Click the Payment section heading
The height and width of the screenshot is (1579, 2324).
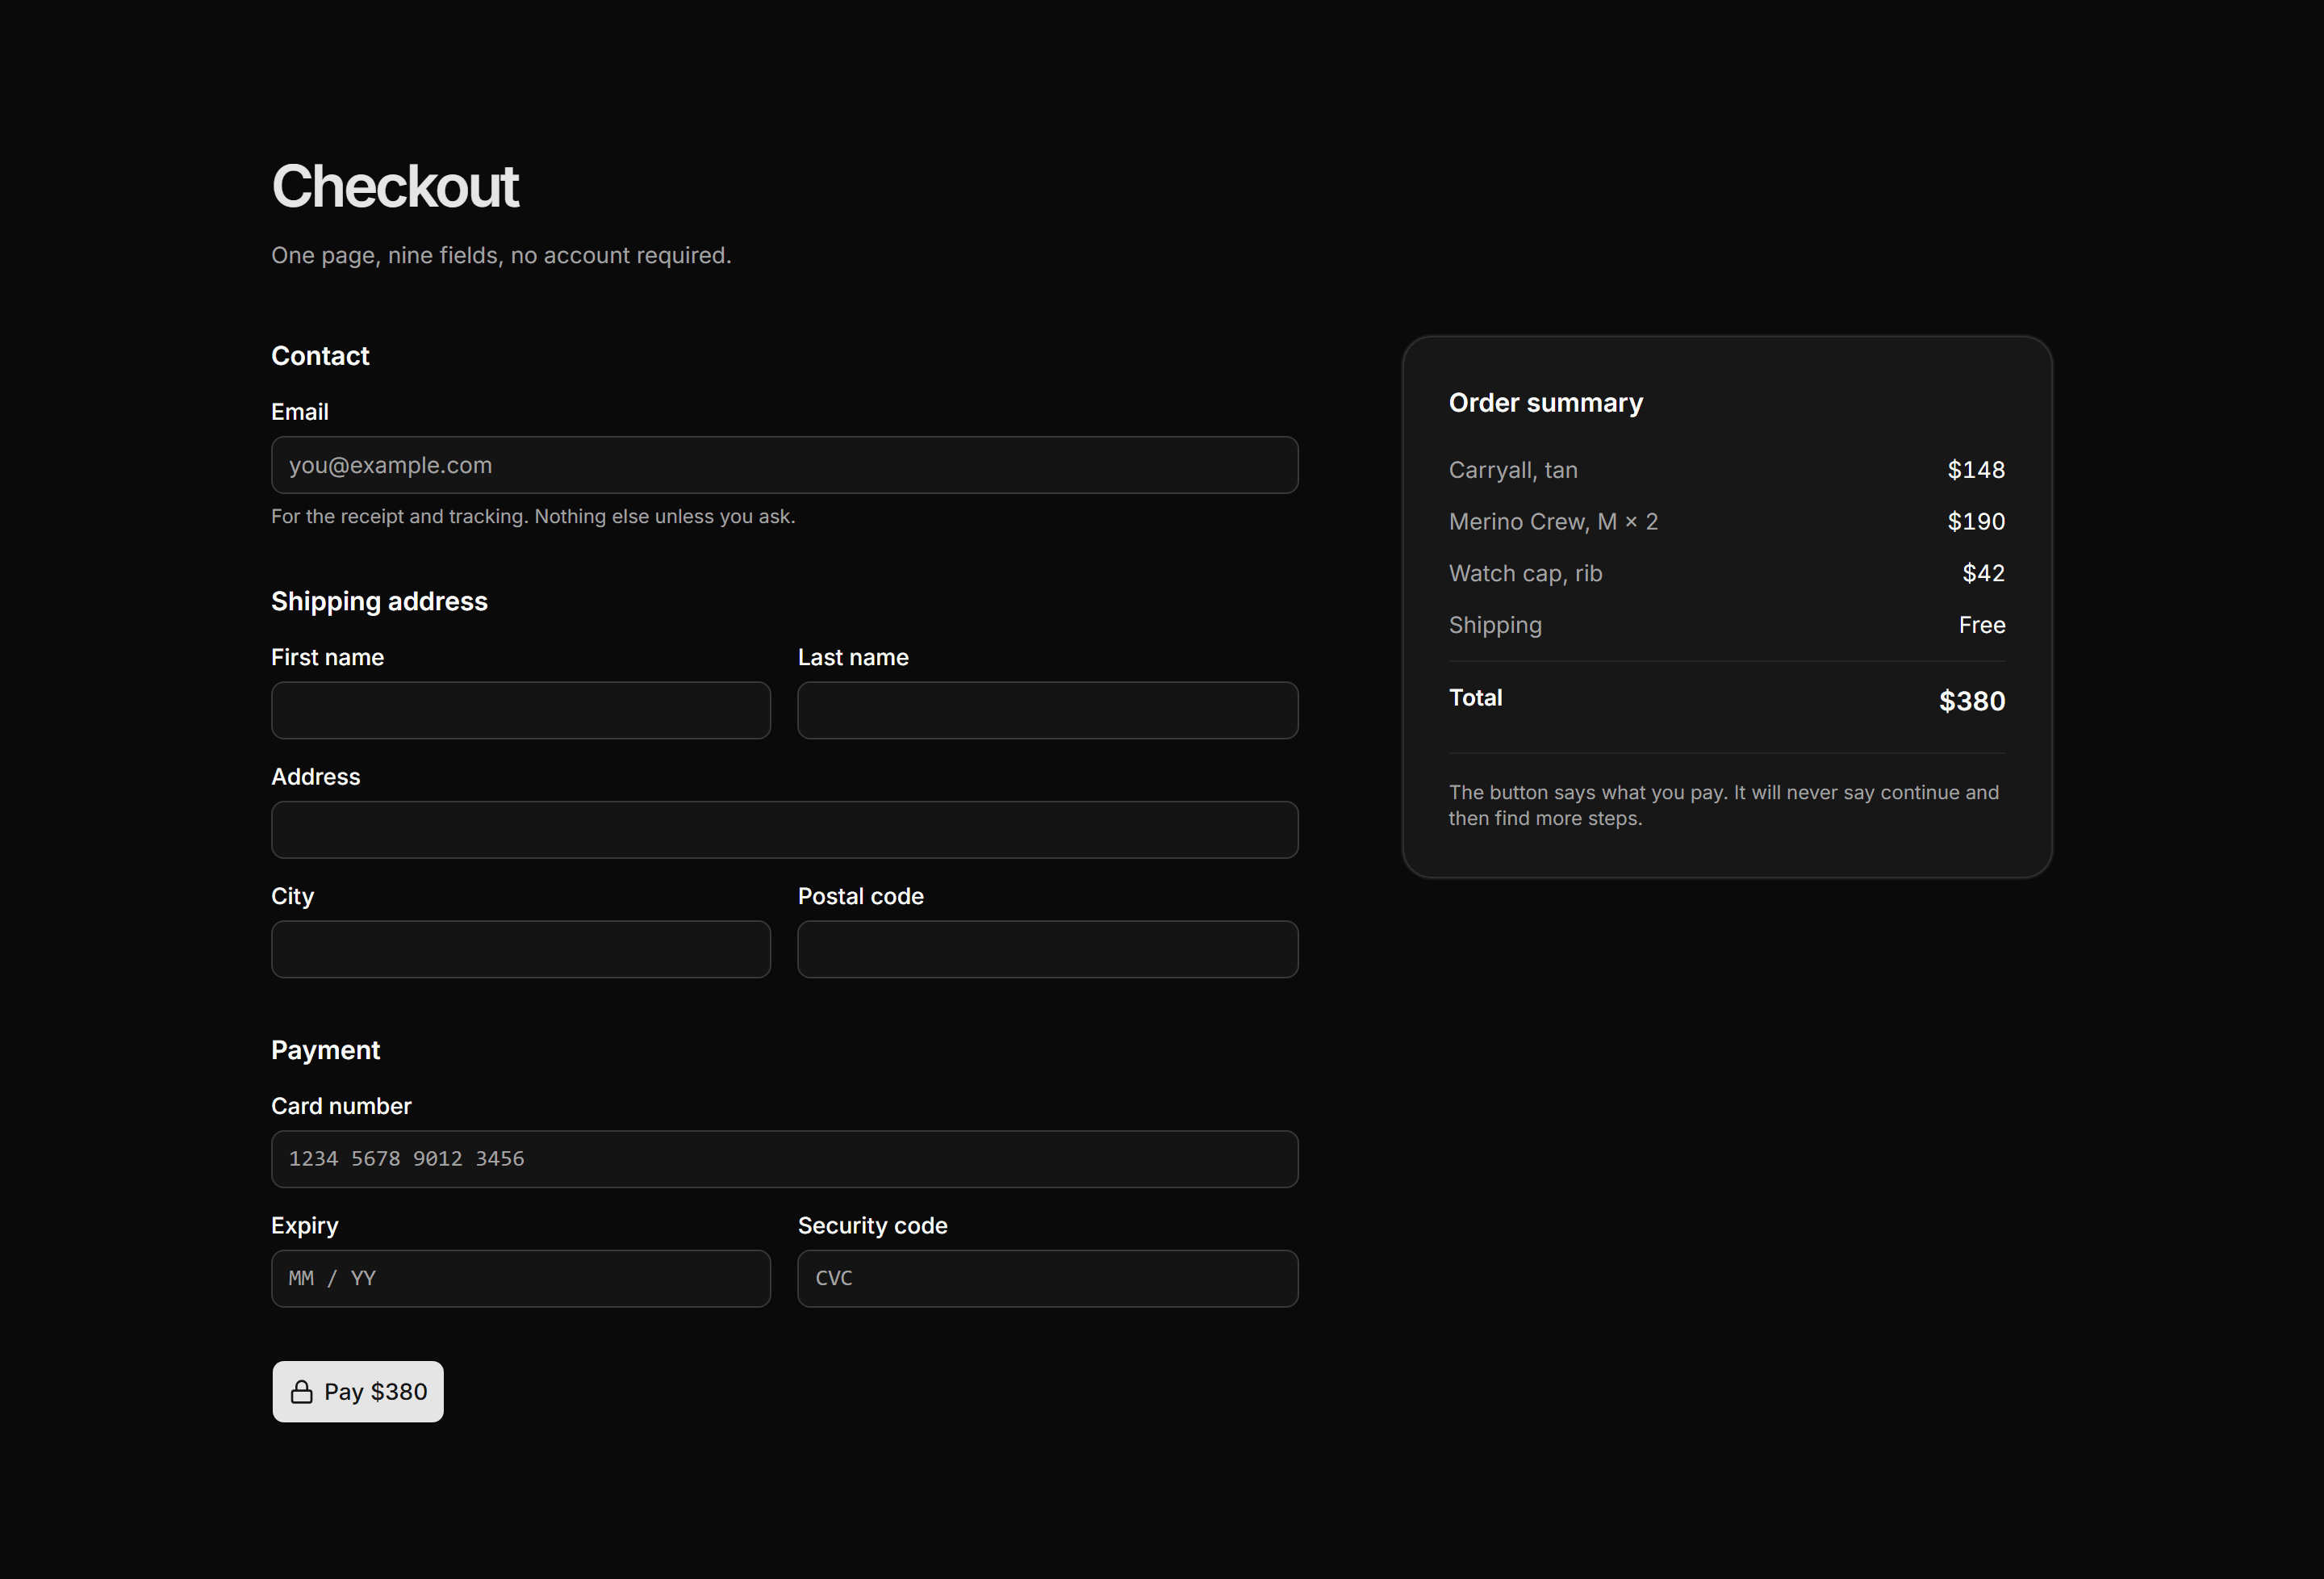pos(325,1051)
